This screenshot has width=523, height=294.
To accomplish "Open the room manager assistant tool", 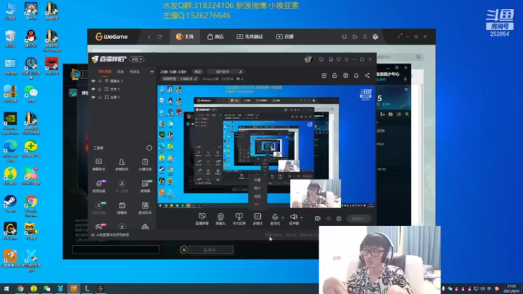I will pyautogui.click(x=122, y=165).
